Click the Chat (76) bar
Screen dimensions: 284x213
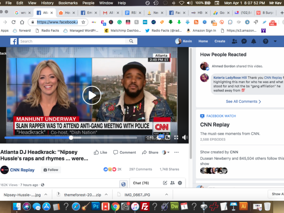click(158, 183)
